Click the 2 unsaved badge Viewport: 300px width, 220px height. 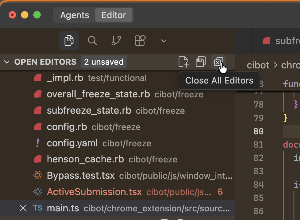[104, 62]
